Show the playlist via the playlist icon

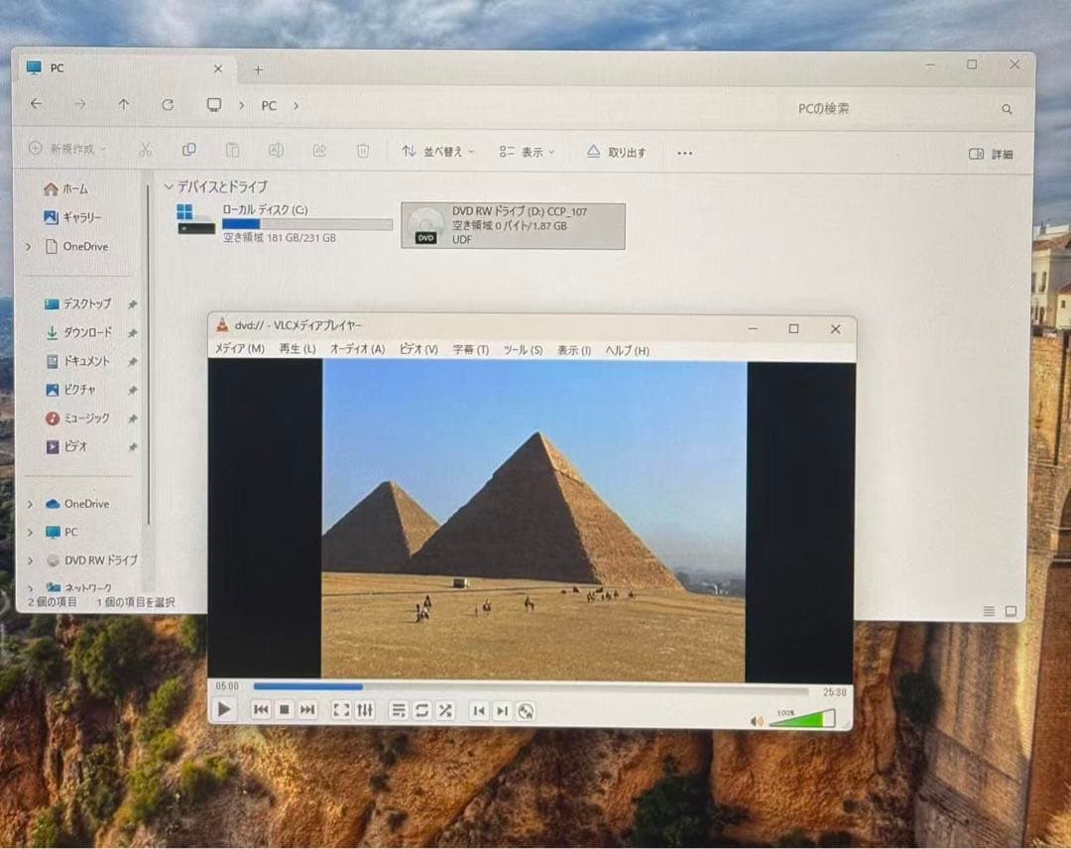[x=399, y=710]
